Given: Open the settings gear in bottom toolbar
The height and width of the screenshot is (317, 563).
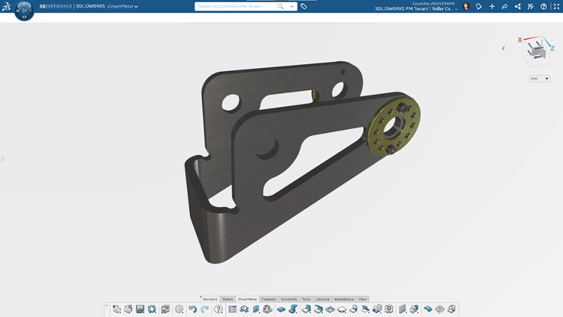Looking at the screenshot, I should point(179,309).
